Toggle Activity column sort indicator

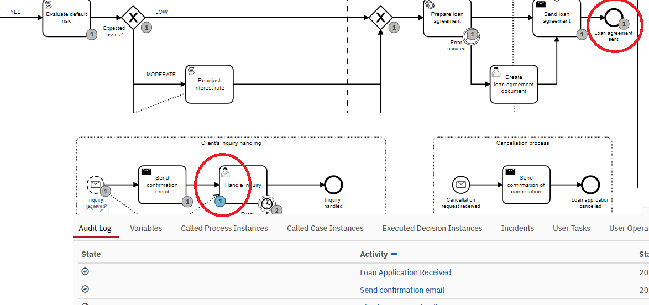point(394,254)
